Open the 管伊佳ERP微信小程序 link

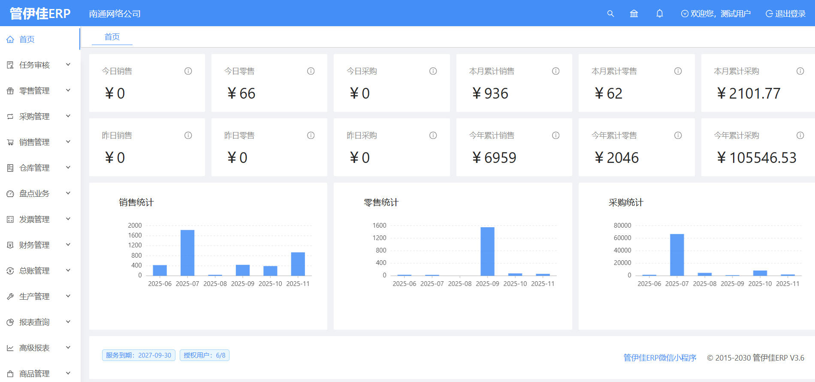pyautogui.click(x=660, y=358)
